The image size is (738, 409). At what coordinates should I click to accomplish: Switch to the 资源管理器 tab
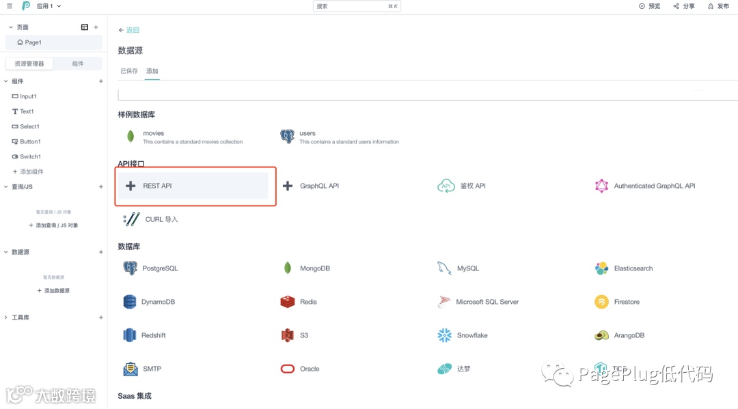coord(29,64)
